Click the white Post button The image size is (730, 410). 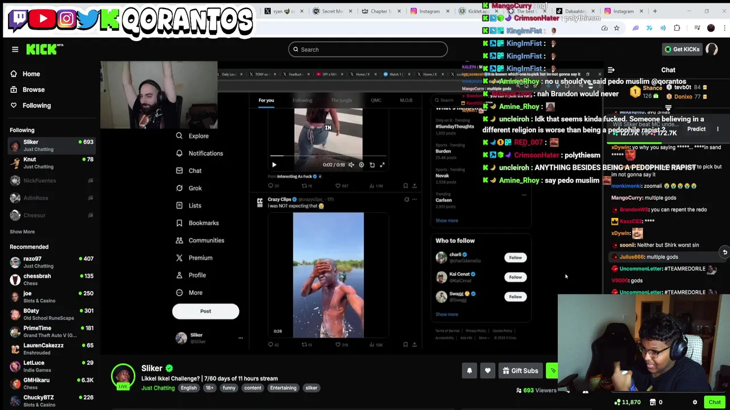205,311
